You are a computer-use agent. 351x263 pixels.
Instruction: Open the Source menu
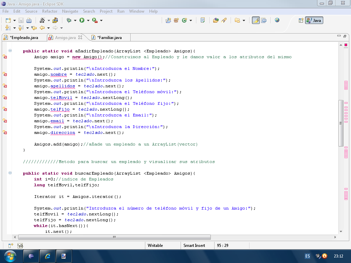click(x=31, y=11)
